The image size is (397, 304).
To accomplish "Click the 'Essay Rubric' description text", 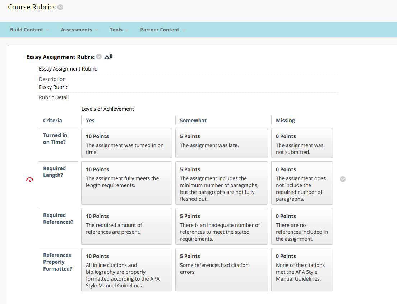I will 54,87.
